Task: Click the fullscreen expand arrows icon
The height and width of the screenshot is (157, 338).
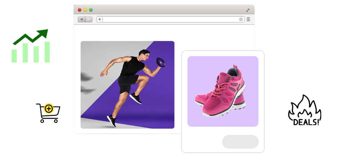Action: (x=248, y=10)
